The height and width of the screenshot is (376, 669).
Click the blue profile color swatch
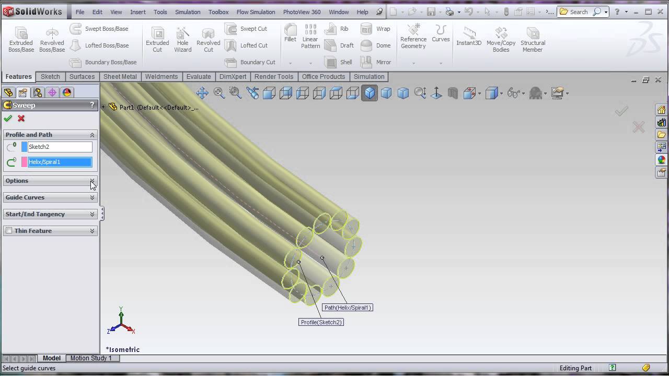click(x=24, y=147)
